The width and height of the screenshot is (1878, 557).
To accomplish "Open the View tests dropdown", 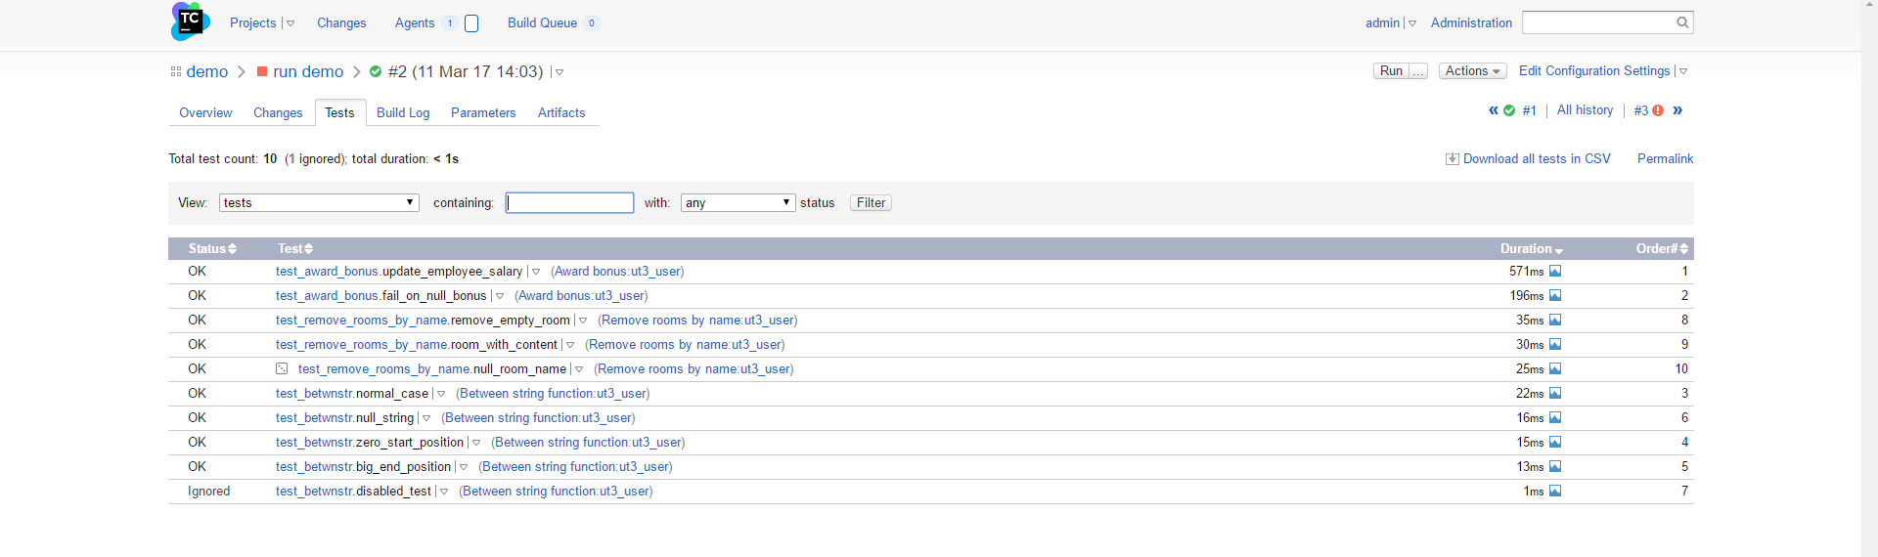I will click(319, 203).
